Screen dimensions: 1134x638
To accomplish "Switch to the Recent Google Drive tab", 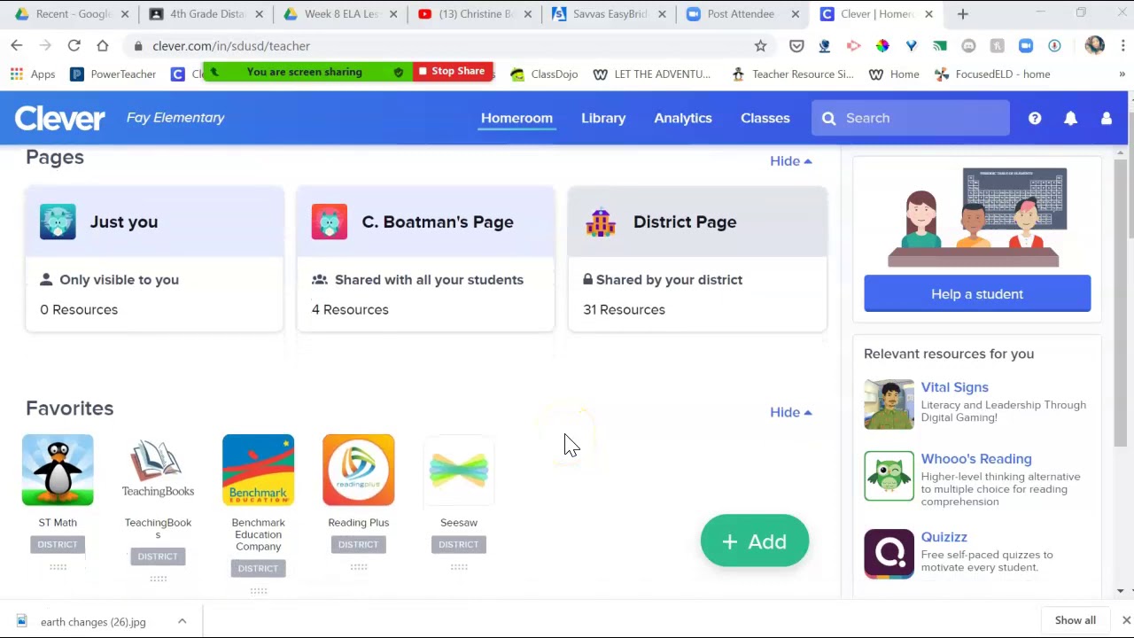I will [x=73, y=14].
